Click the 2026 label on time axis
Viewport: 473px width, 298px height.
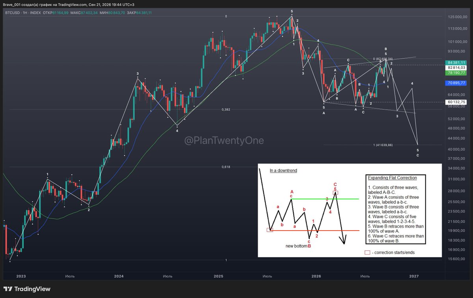click(x=315, y=276)
